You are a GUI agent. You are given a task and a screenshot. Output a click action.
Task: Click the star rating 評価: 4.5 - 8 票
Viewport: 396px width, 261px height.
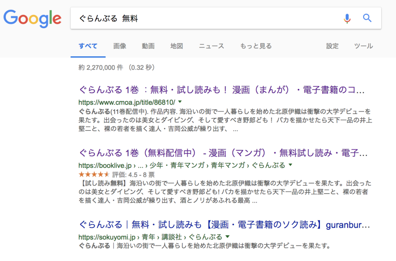[116, 174]
